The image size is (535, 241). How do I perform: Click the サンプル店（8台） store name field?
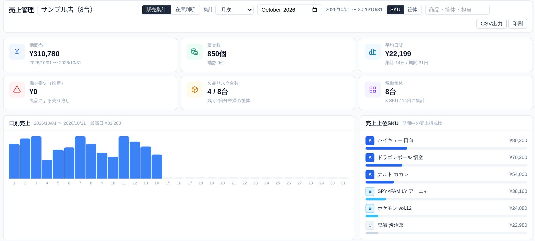click(88, 10)
